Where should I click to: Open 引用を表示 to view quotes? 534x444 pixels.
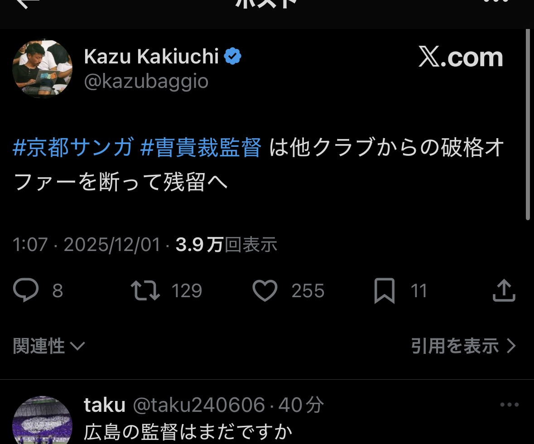pyautogui.click(x=463, y=346)
